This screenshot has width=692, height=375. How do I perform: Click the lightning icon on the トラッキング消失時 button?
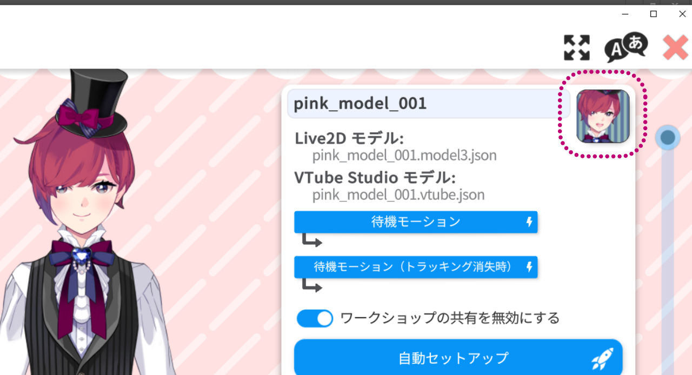point(529,267)
